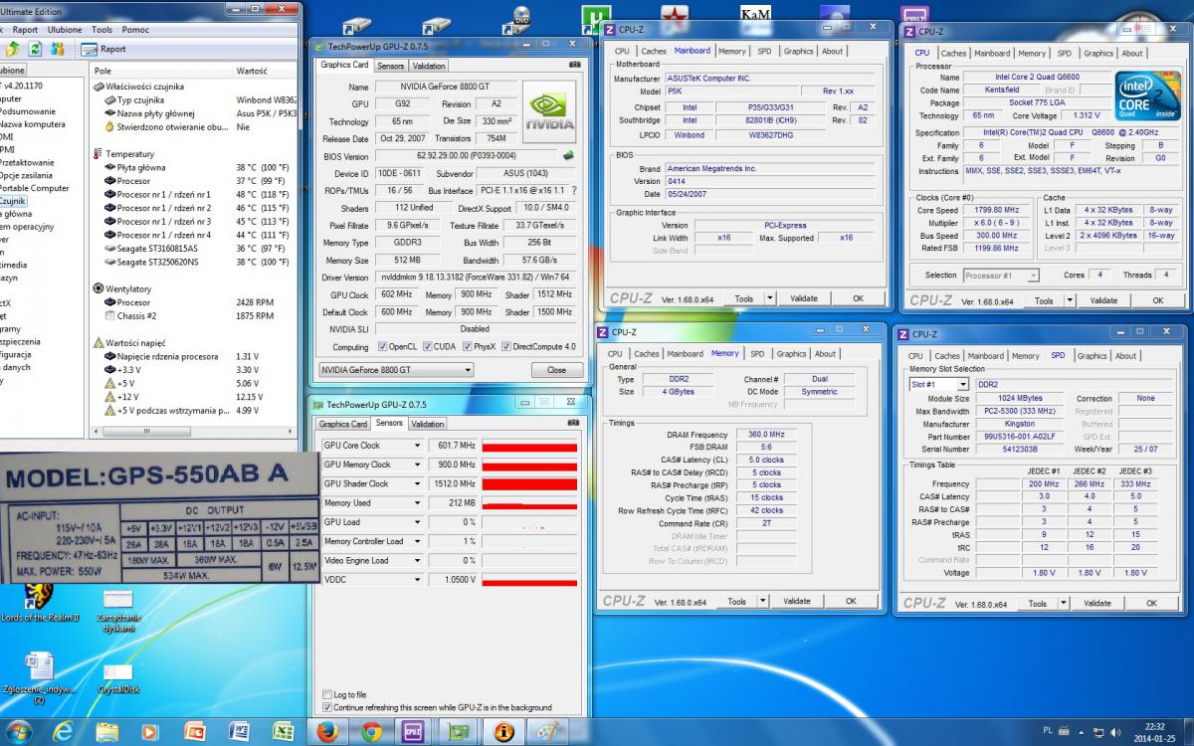Click the Bus Interface question mark icon

pos(574,190)
